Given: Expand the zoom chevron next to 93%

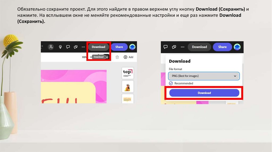Looking at the screenshot, I should (x=91, y=57).
